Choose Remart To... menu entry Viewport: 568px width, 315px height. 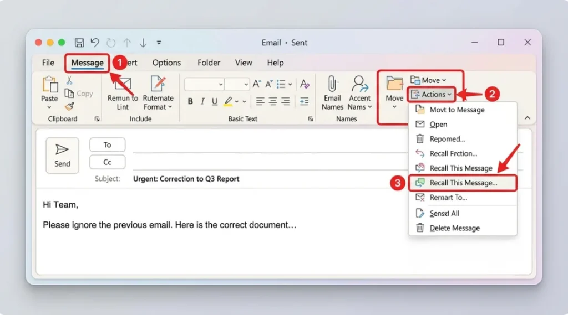(x=463, y=198)
